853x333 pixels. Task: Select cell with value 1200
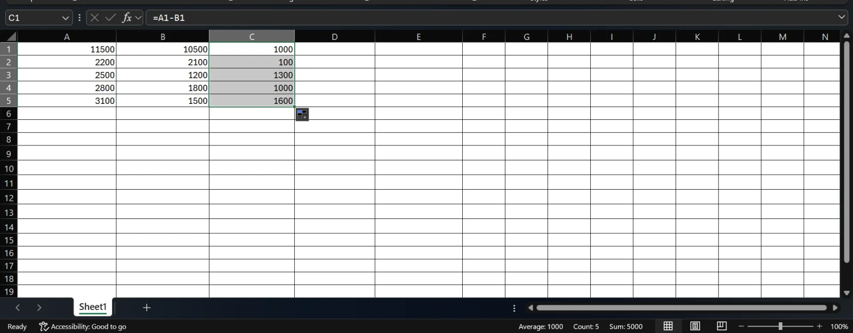click(163, 75)
